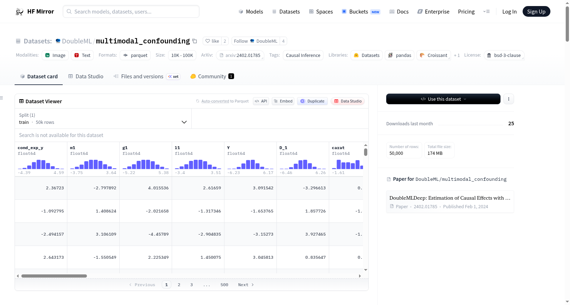Open the Docs menu item

[399, 11]
